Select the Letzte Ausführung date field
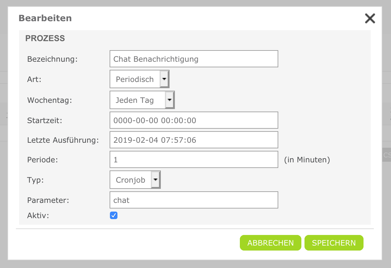391x268 pixels. 194,140
